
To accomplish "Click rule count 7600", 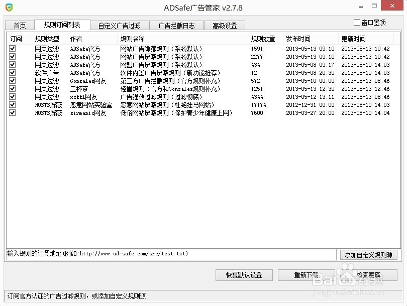I will pyautogui.click(x=257, y=113).
